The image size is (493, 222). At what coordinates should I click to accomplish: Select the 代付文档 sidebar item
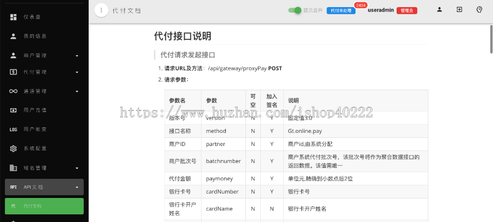44,206
